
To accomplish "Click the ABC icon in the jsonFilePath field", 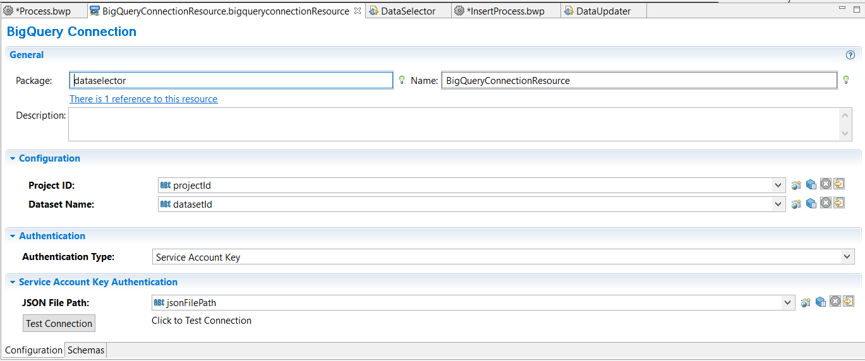I will [159, 302].
